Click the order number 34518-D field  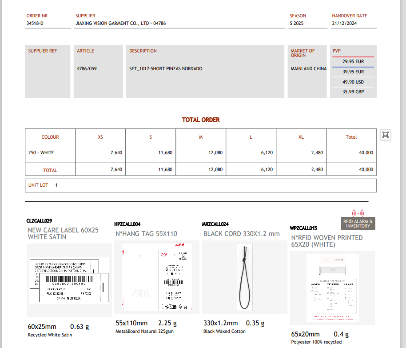tap(35, 23)
